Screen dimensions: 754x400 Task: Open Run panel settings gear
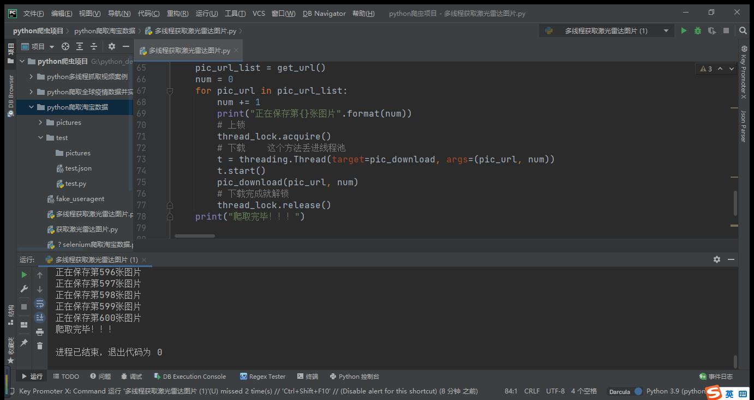[717, 259]
